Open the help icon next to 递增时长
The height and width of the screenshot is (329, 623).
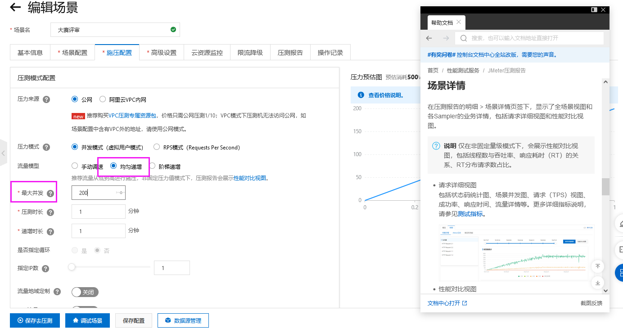tap(50, 232)
